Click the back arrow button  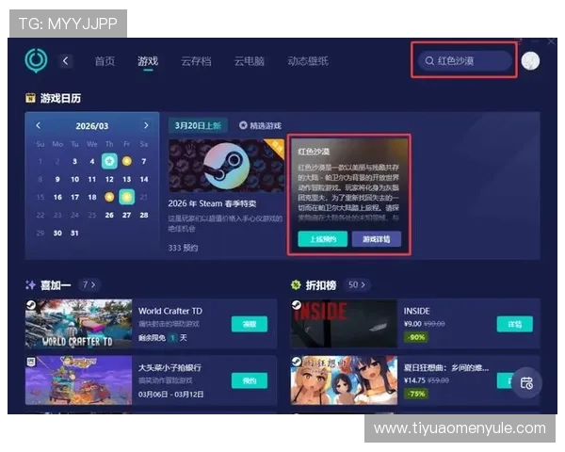click(66, 61)
